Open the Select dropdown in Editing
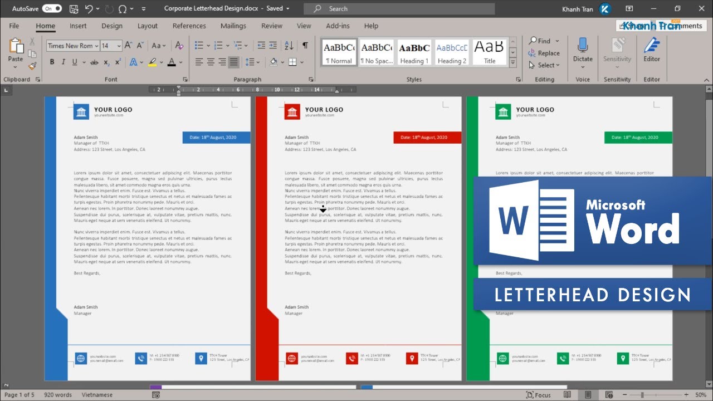 click(545, 65)
